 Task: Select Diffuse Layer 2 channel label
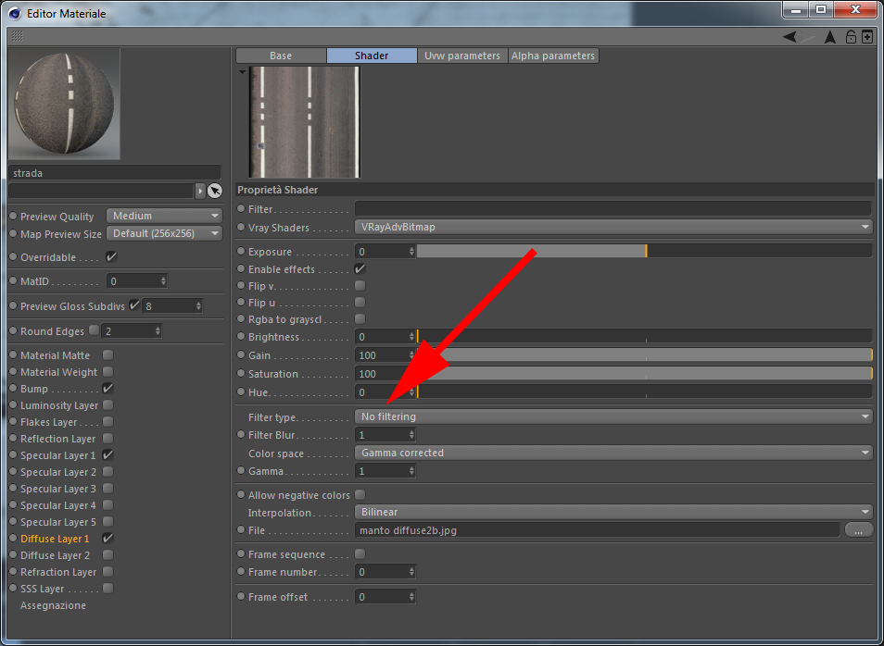click(56, 555)
